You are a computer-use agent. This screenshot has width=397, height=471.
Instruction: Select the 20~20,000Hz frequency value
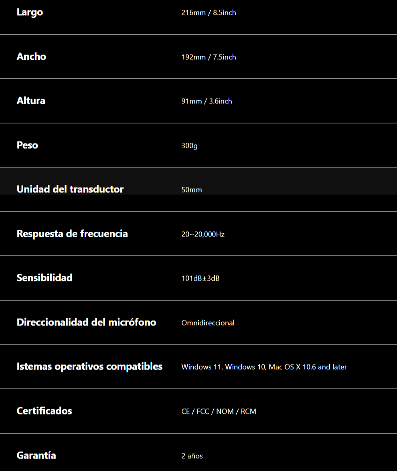click(x=203, y=234)
